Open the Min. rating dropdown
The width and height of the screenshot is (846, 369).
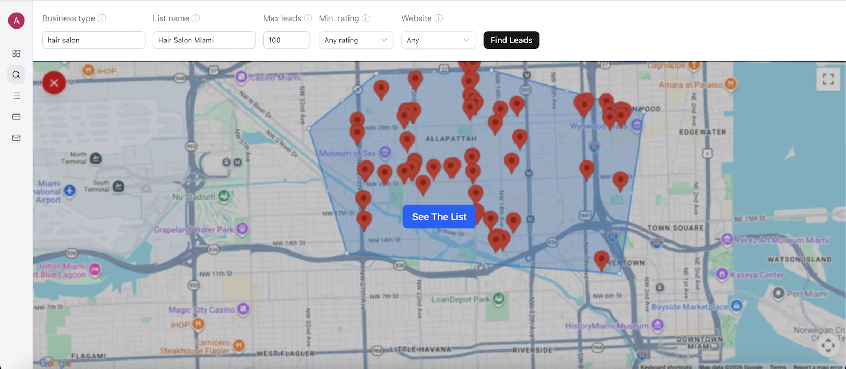[356, 40]
